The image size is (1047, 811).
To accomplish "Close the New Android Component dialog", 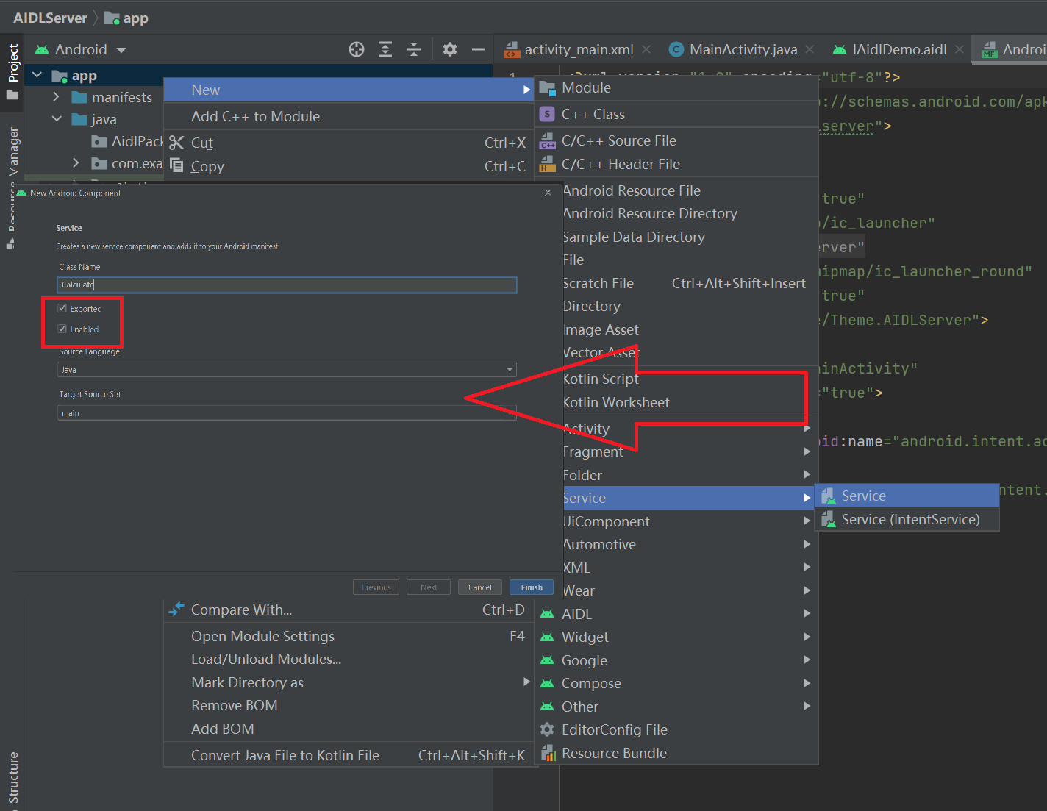I will point(548,193).
